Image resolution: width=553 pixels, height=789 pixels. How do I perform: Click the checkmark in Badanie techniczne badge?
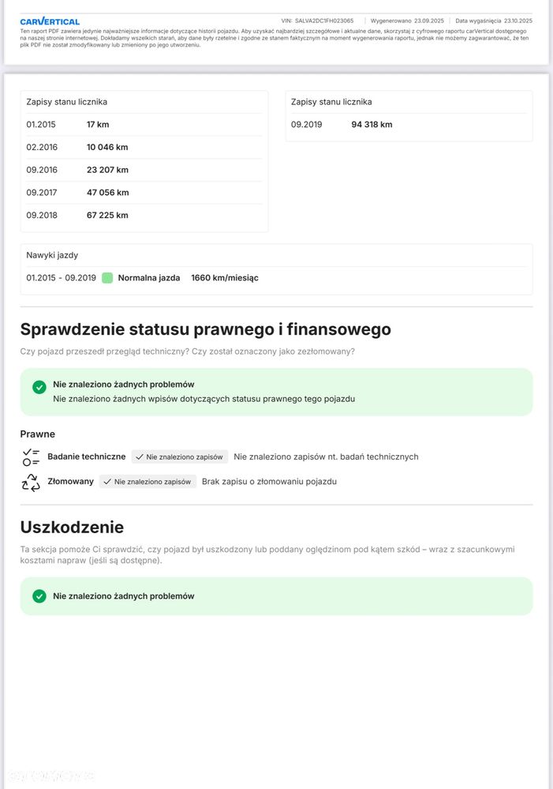[140, 456]
